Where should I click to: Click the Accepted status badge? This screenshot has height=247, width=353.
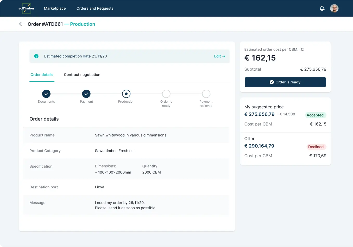(315, 115)
